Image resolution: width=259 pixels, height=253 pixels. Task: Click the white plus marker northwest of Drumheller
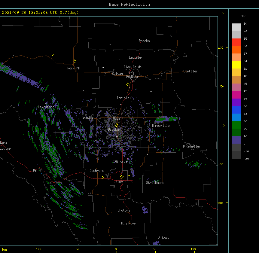coord(184,113)
